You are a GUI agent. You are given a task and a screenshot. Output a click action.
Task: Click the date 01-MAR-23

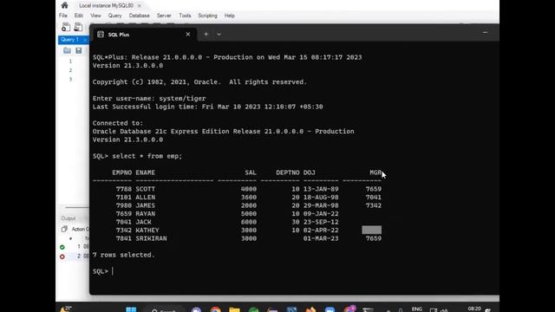(321, 238)
